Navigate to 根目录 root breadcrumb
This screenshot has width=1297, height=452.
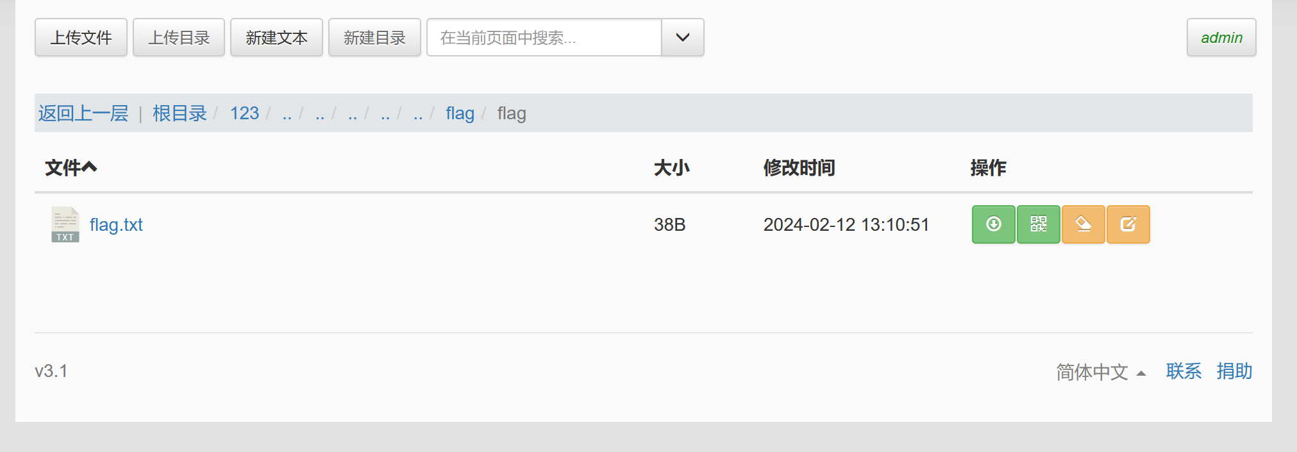(x=180, y=113)
